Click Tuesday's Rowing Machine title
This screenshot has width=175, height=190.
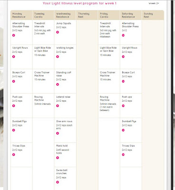[x=39, y=98]
